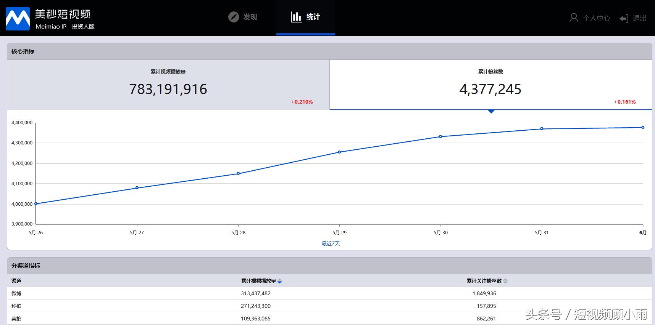This screenshot has width=655, height=325.
Task: Switch to the 统计 tab
Action: coord(313,17)
